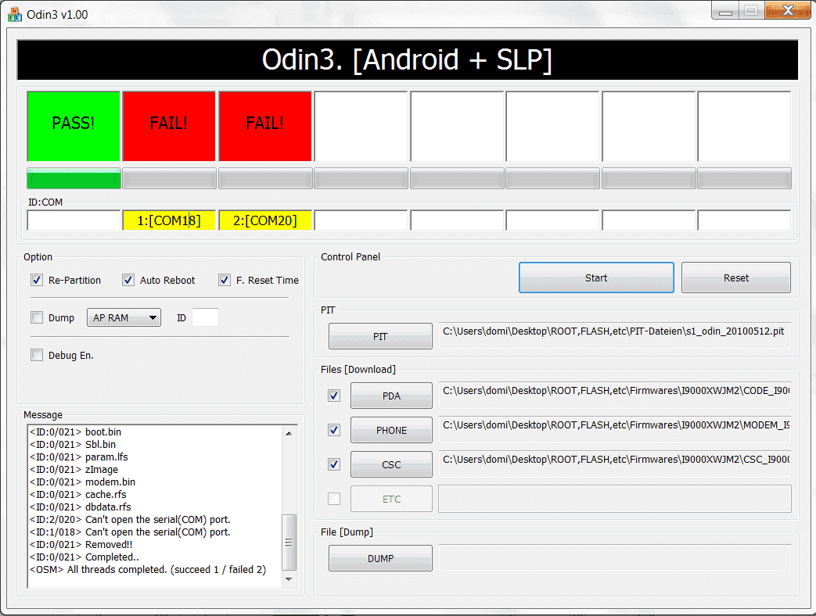816x616 pixels.
Task: Click the 1:[COM18] port field
Action: 169,220
